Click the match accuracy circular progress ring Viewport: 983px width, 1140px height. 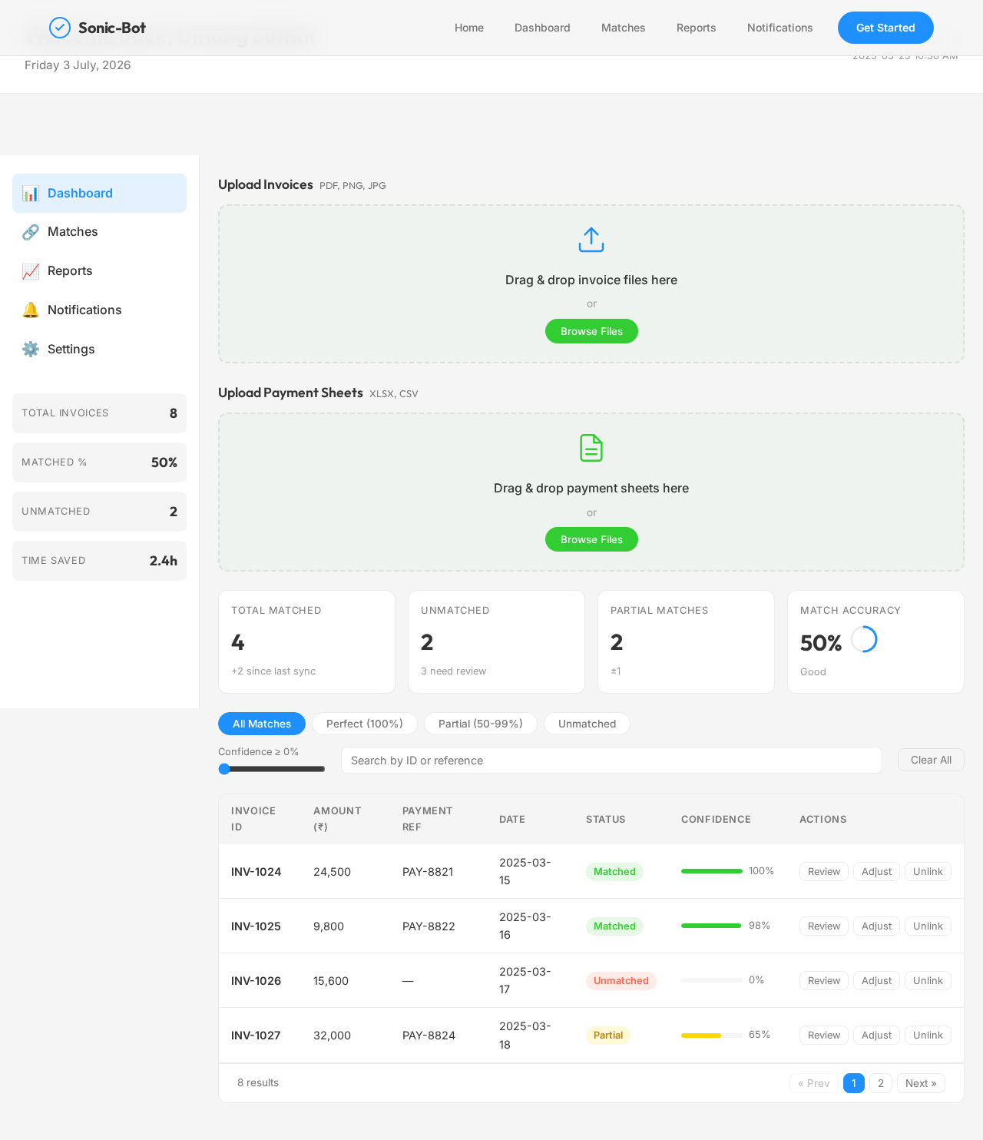point(864,639)
